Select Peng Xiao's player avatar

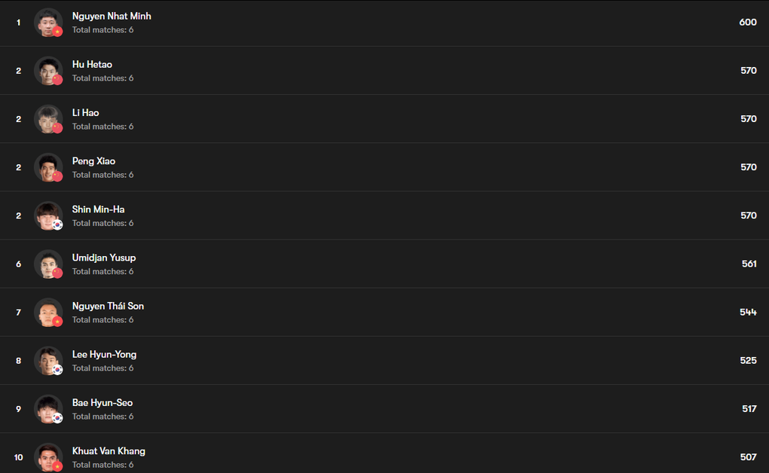click(47, 166)
